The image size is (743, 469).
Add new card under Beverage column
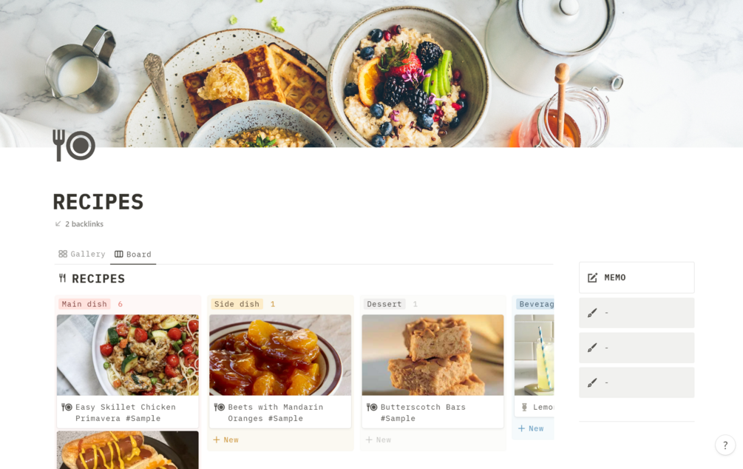(531, 429)
